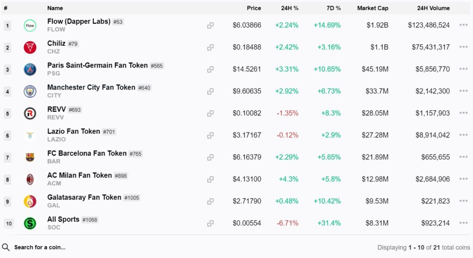Open more options for All Sports row
The height and width of the screenshot is (258, 473).
pos(463,223)
